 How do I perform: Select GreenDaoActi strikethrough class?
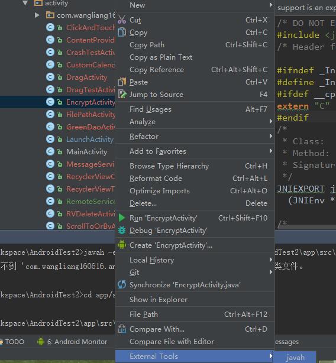(91, 127)
